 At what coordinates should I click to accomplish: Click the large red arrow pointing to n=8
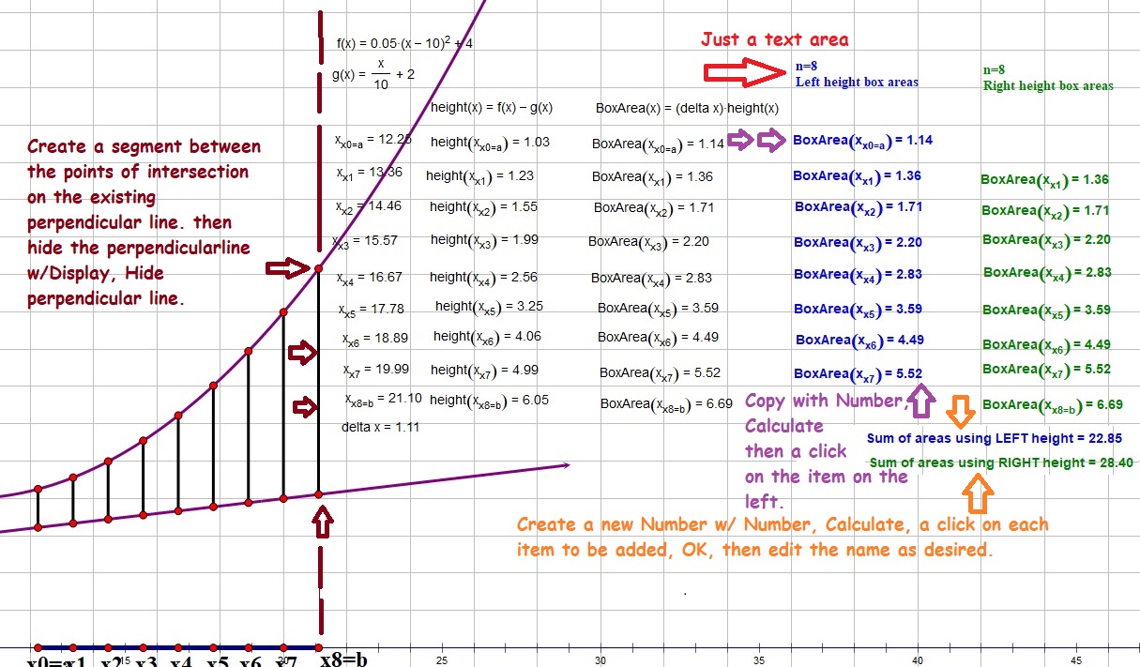coord(747,71)
